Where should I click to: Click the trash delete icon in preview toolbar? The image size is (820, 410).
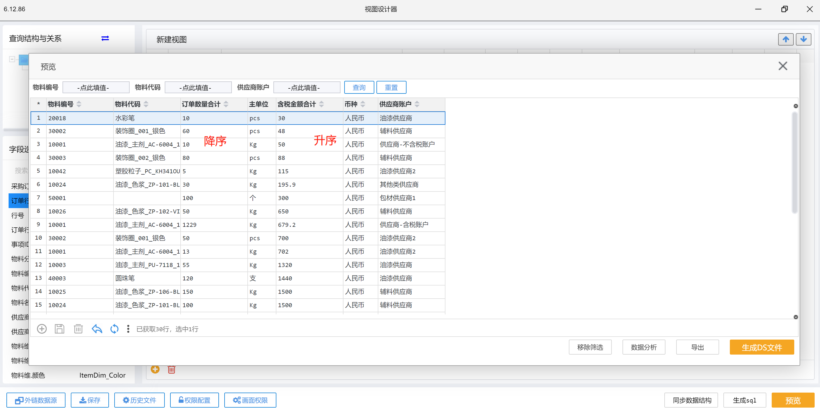pyautogui.click(x=78, y=329)
